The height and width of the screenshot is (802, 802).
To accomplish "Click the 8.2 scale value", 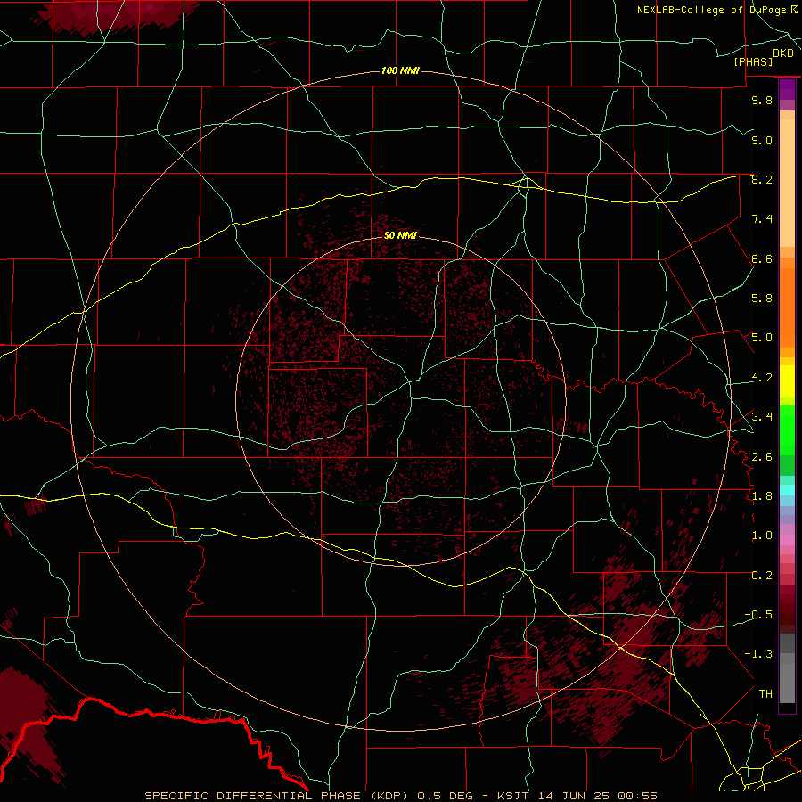I will click(762, 179).
